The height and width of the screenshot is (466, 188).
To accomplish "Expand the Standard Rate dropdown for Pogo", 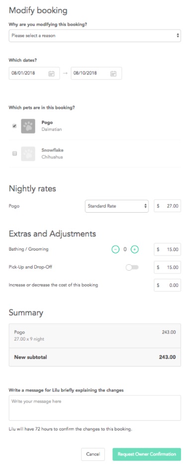I will tap(117, 206).
